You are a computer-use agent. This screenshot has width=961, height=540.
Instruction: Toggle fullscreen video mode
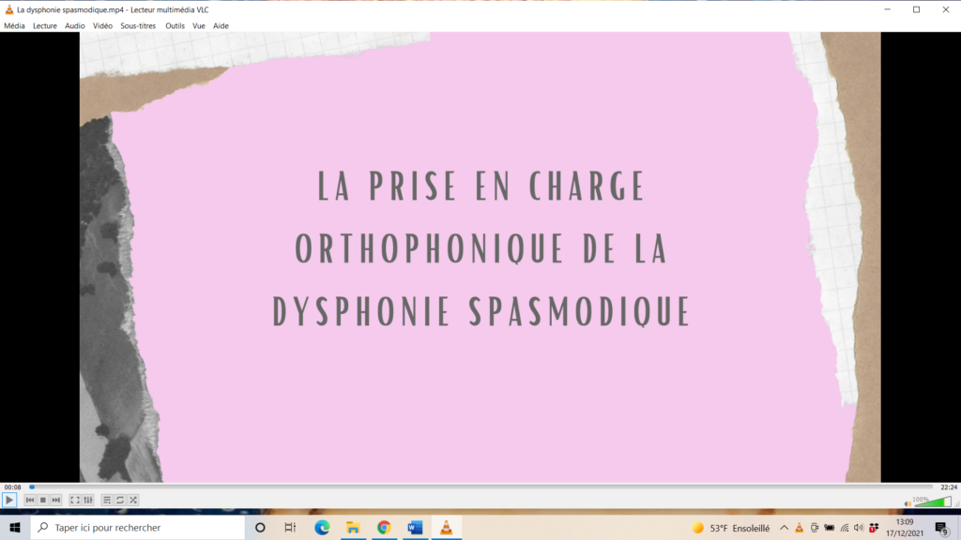pyautogui.click(x=75, y=501)
